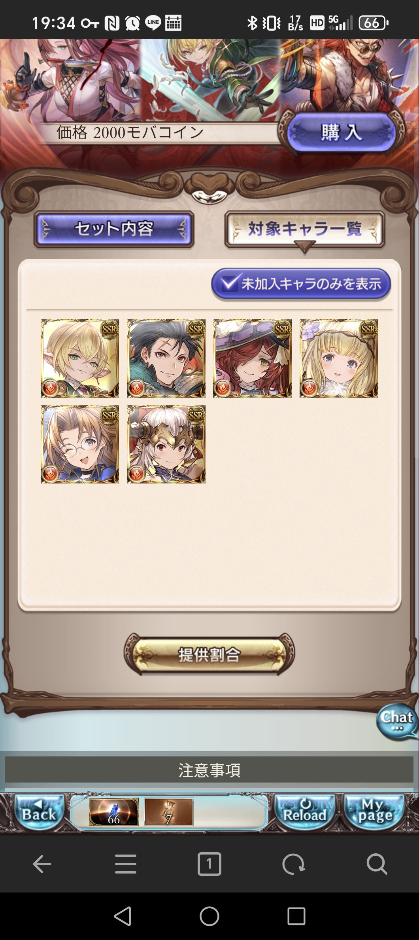Viewport: 419px width, 940px height.
Task: Tap the raid shortcut showing 66
Action: pyautogui.click(x=114, y=812)
